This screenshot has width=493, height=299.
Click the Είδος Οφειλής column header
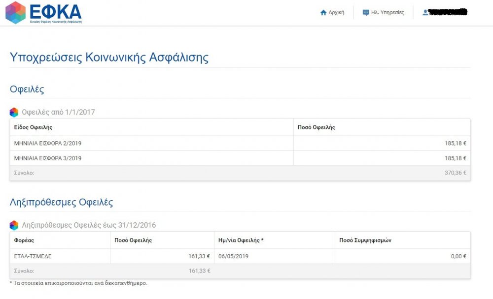tap(34, 127)
